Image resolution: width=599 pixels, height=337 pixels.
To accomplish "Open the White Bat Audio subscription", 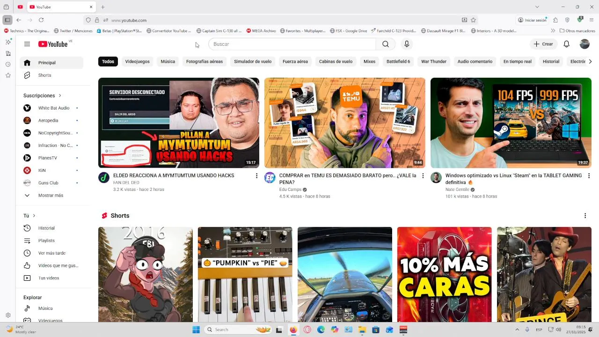I will coord(51,108).
